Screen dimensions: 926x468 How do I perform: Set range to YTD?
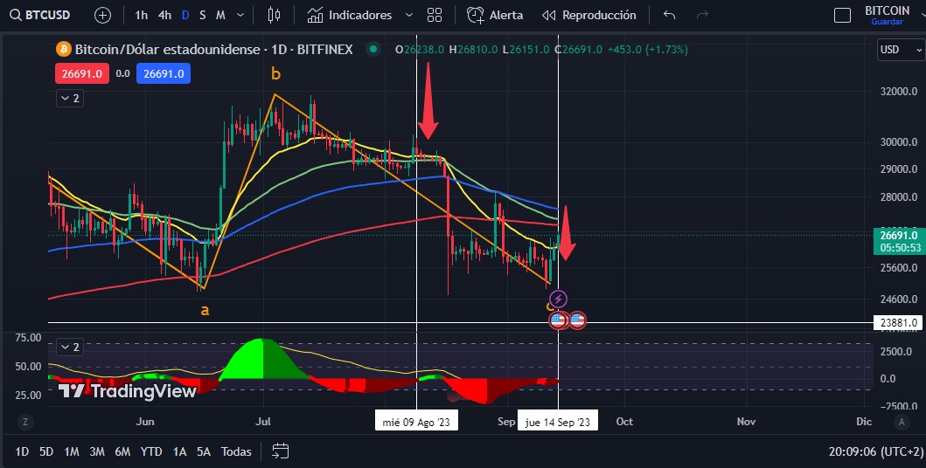[151, 452]
